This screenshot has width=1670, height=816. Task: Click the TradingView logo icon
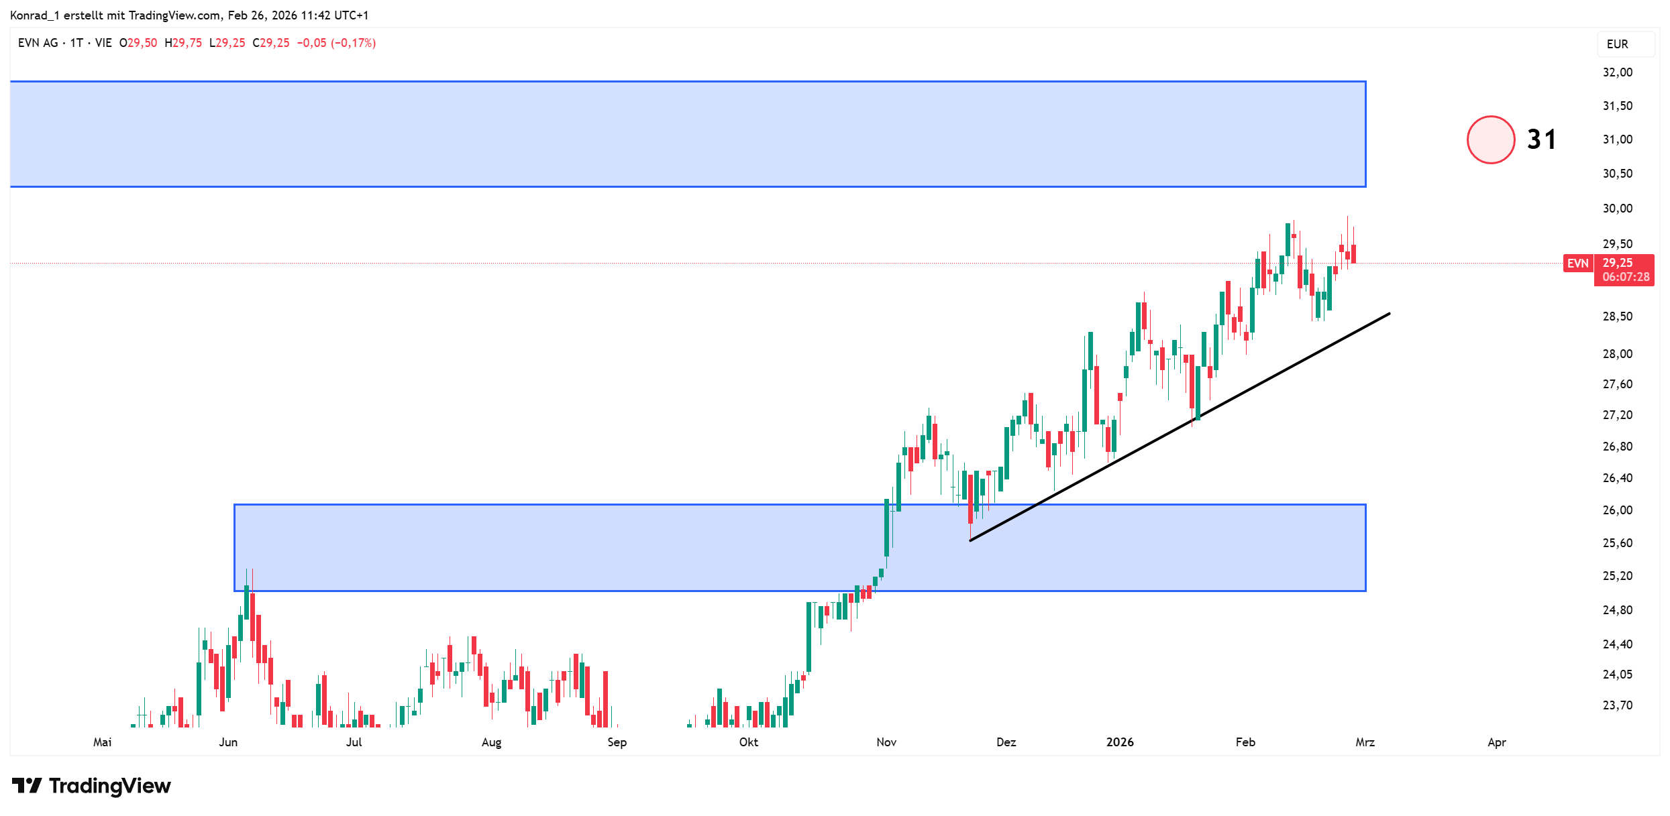27,785
